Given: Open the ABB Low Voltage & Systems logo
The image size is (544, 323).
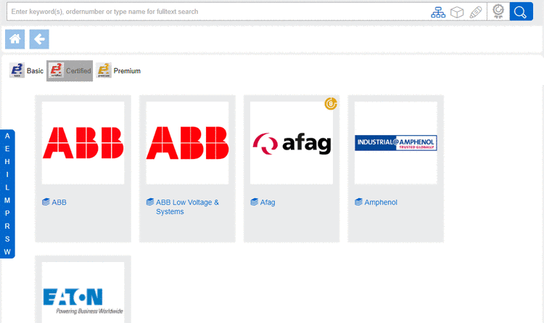Looking at the screenshot, I should 187,143.
